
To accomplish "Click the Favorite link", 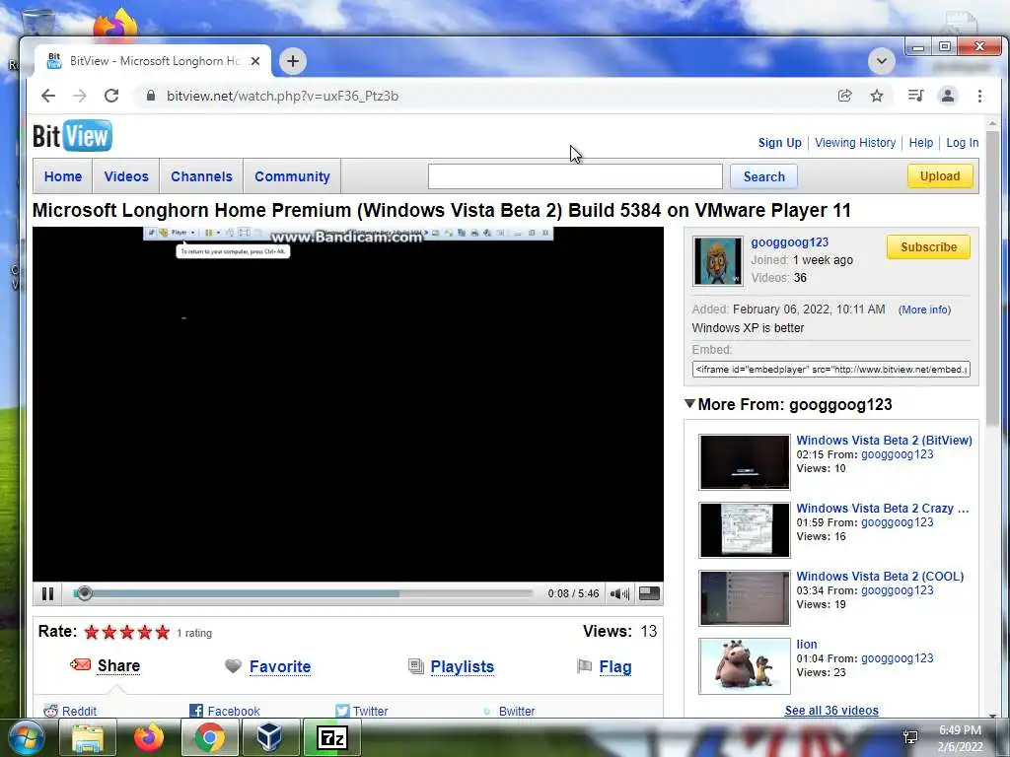I will click(x=280, y=667).
